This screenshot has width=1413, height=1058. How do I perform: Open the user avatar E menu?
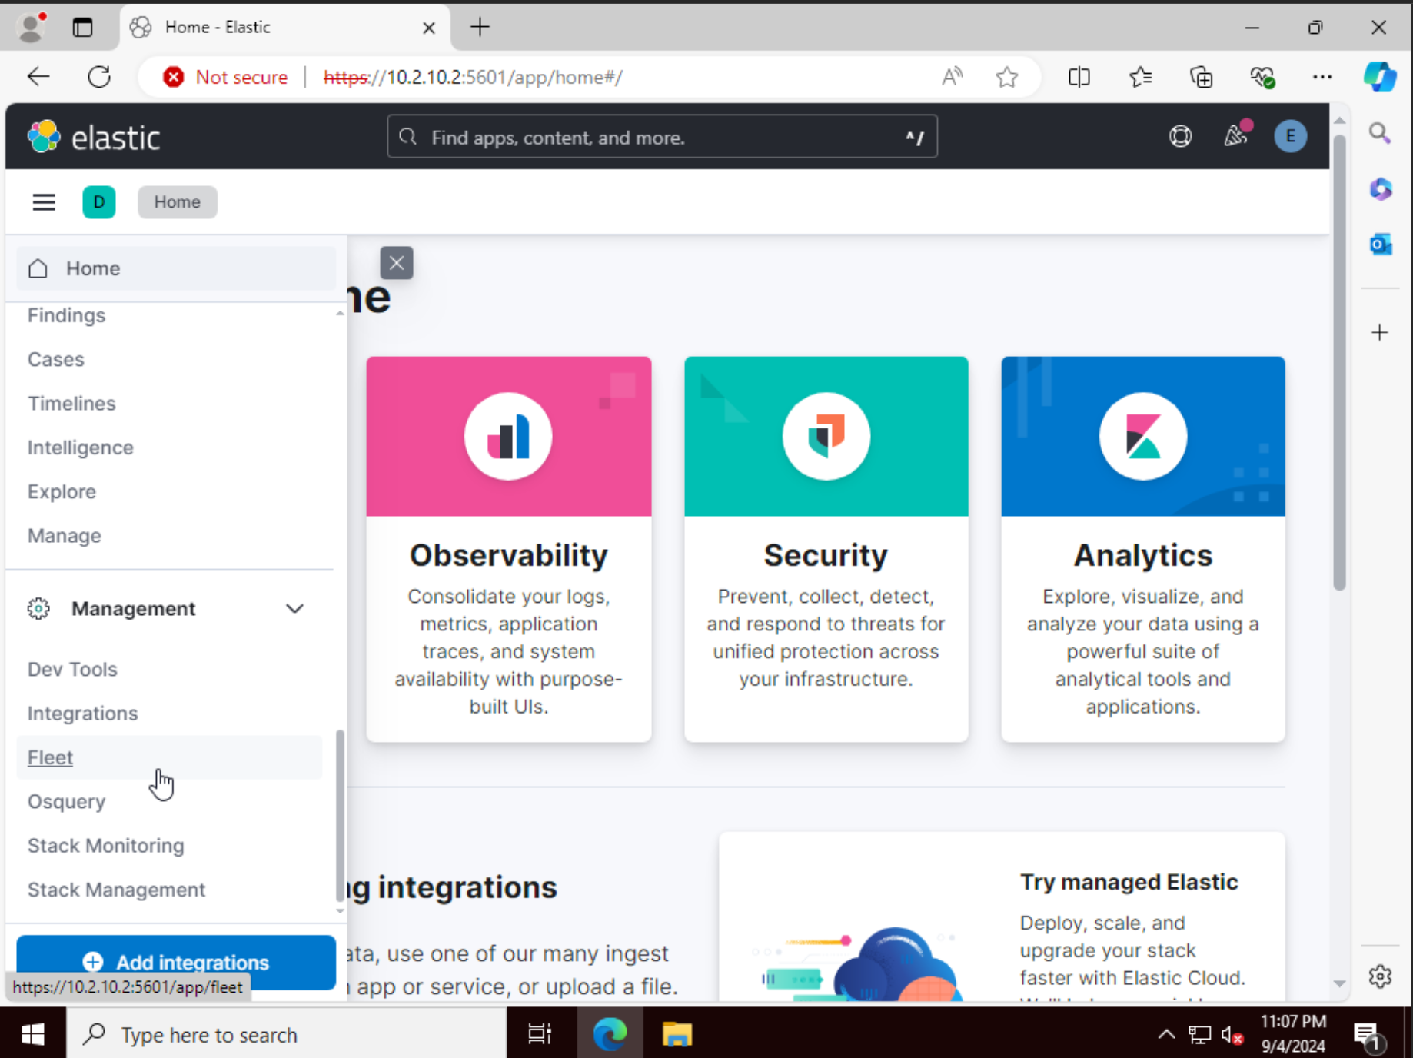click(1291, 137)
